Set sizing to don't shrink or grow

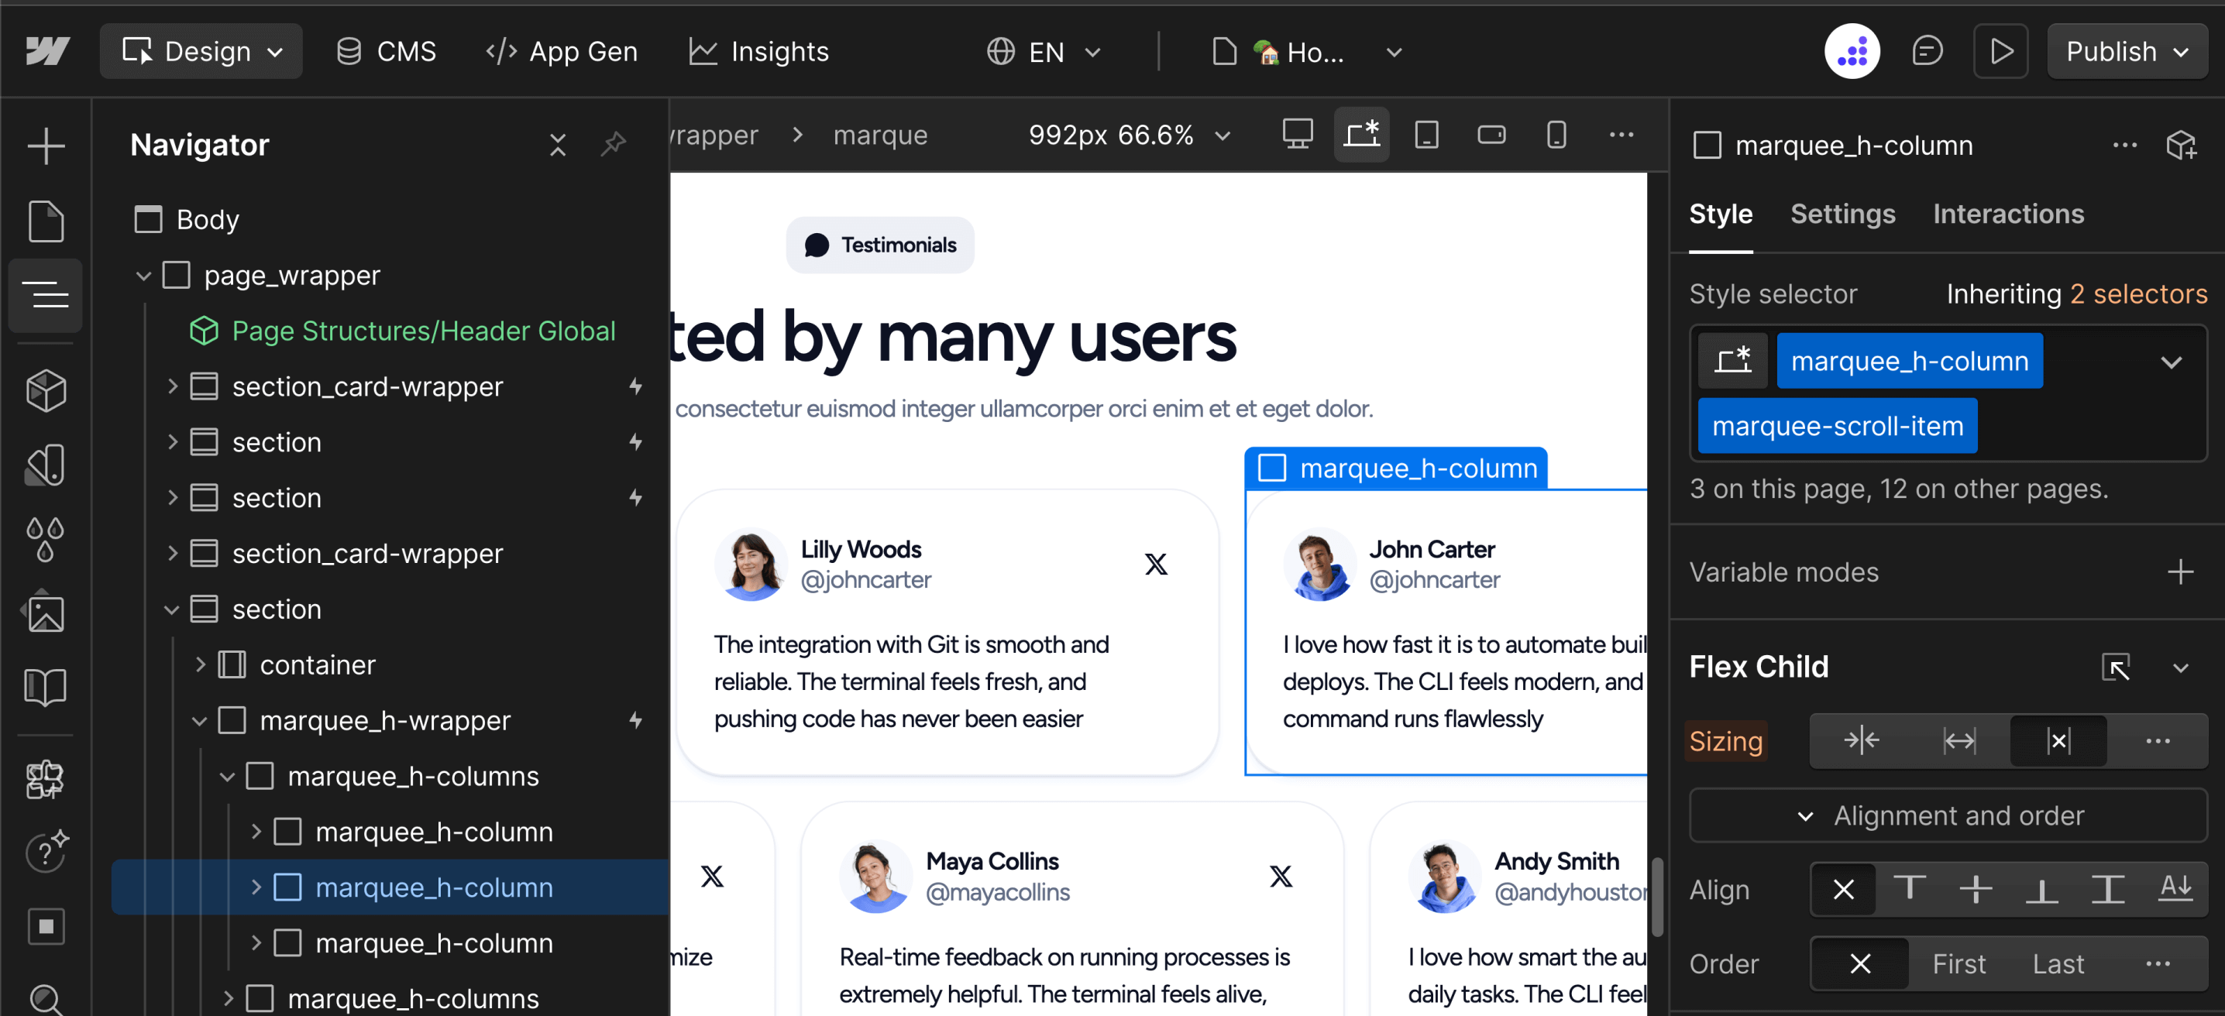coord(2058,740)
